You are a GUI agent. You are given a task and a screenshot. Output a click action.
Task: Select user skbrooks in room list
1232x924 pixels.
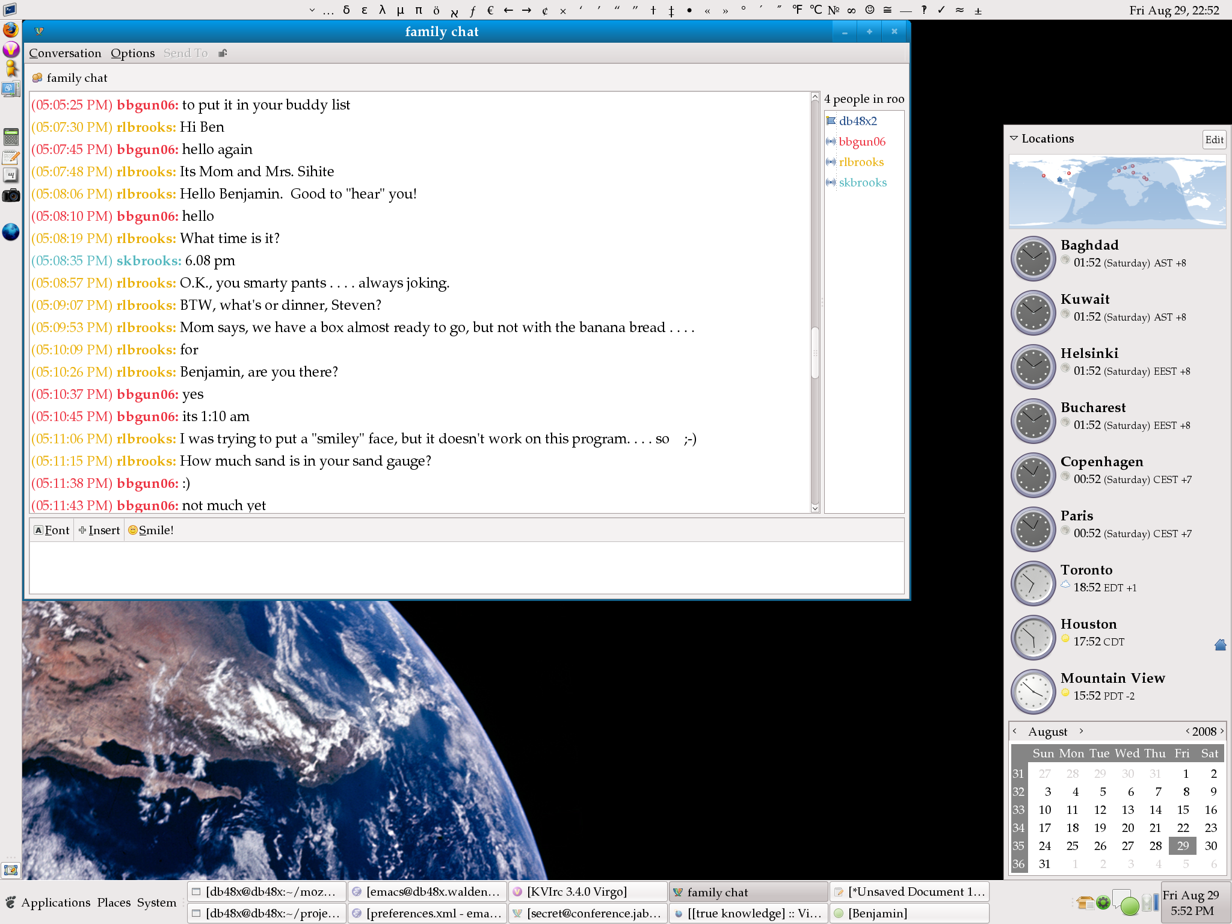(863, 182)
